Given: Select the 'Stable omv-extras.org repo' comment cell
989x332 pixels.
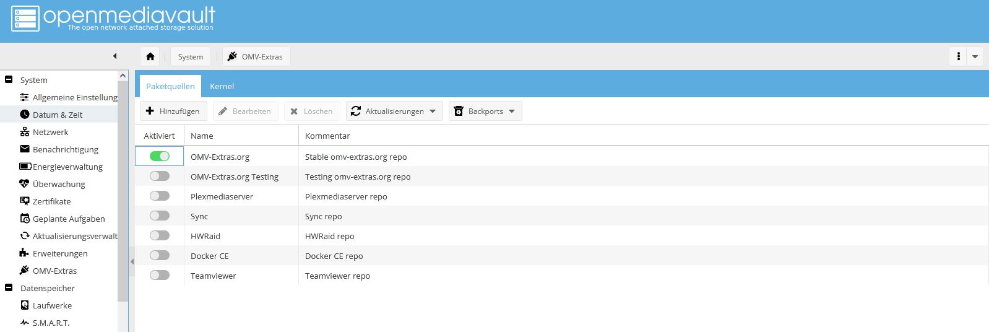Looking at the screenshot, I should point(644,157).
